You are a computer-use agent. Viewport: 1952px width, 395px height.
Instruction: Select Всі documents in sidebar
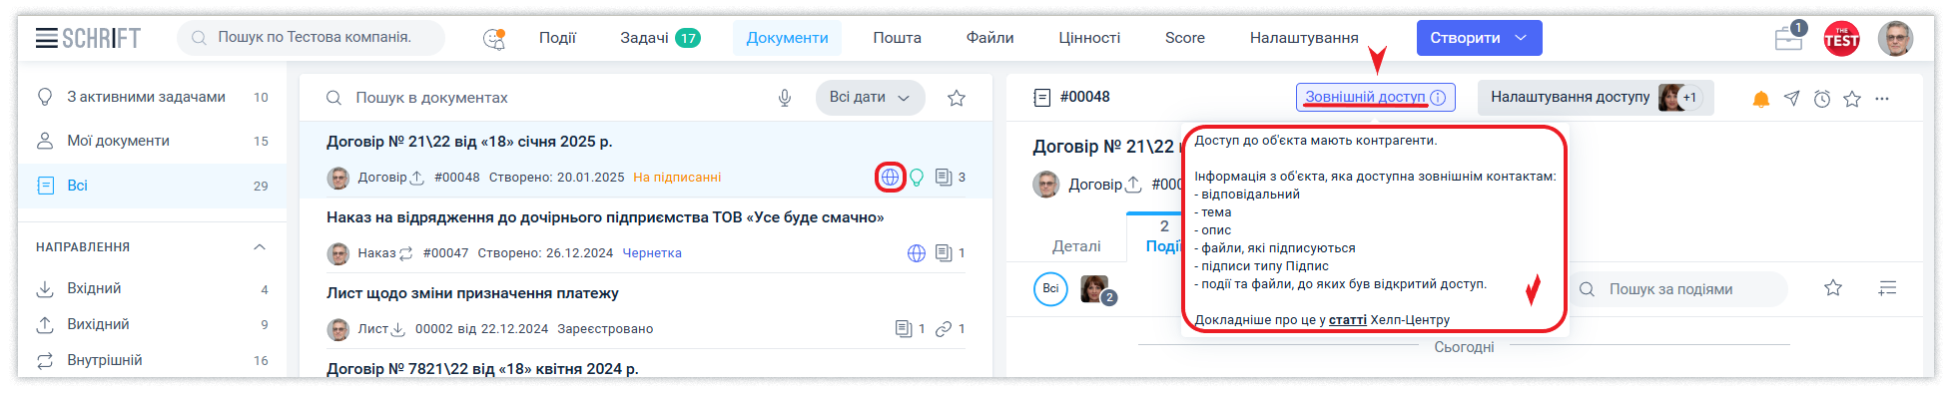coord(152,186)
